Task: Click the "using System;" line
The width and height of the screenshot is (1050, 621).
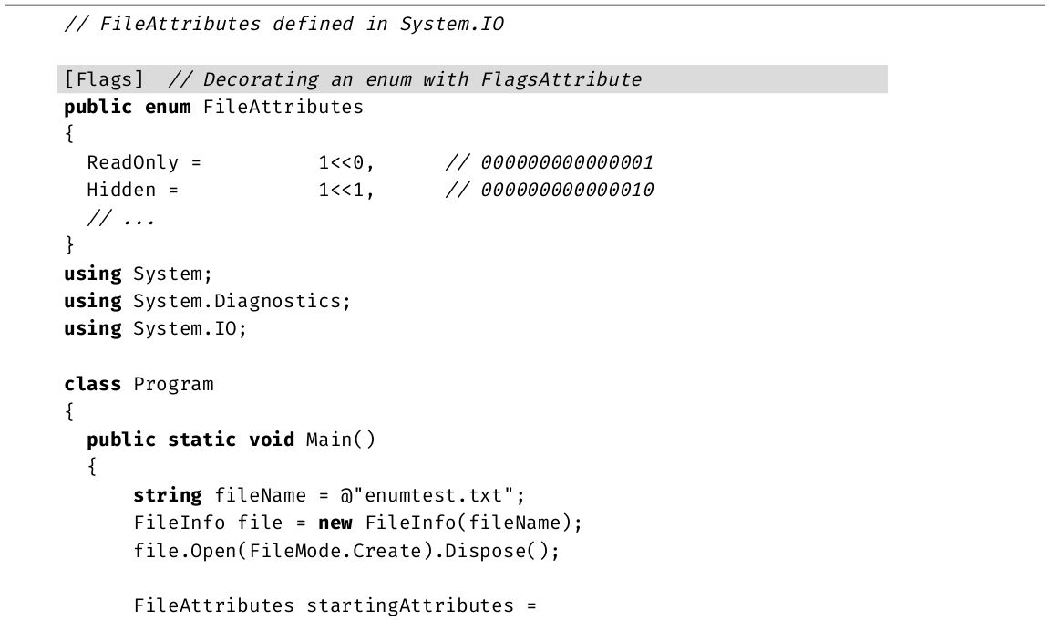Action: [138, 274]
